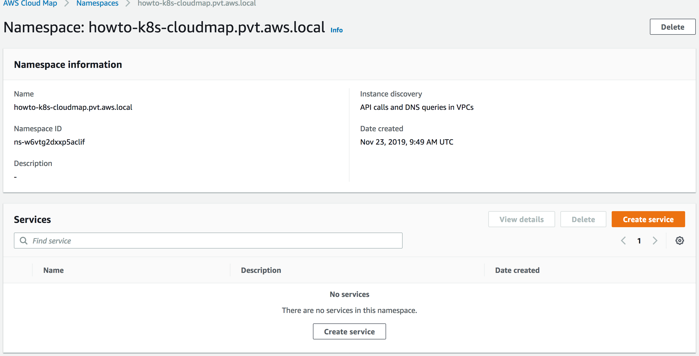
Task: Create a service using the orange button
Action: click(x=648, y=219)
